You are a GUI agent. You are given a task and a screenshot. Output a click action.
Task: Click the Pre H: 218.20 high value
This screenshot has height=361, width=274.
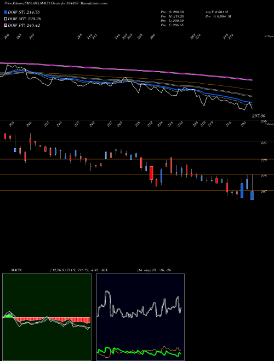coord(172,16)
